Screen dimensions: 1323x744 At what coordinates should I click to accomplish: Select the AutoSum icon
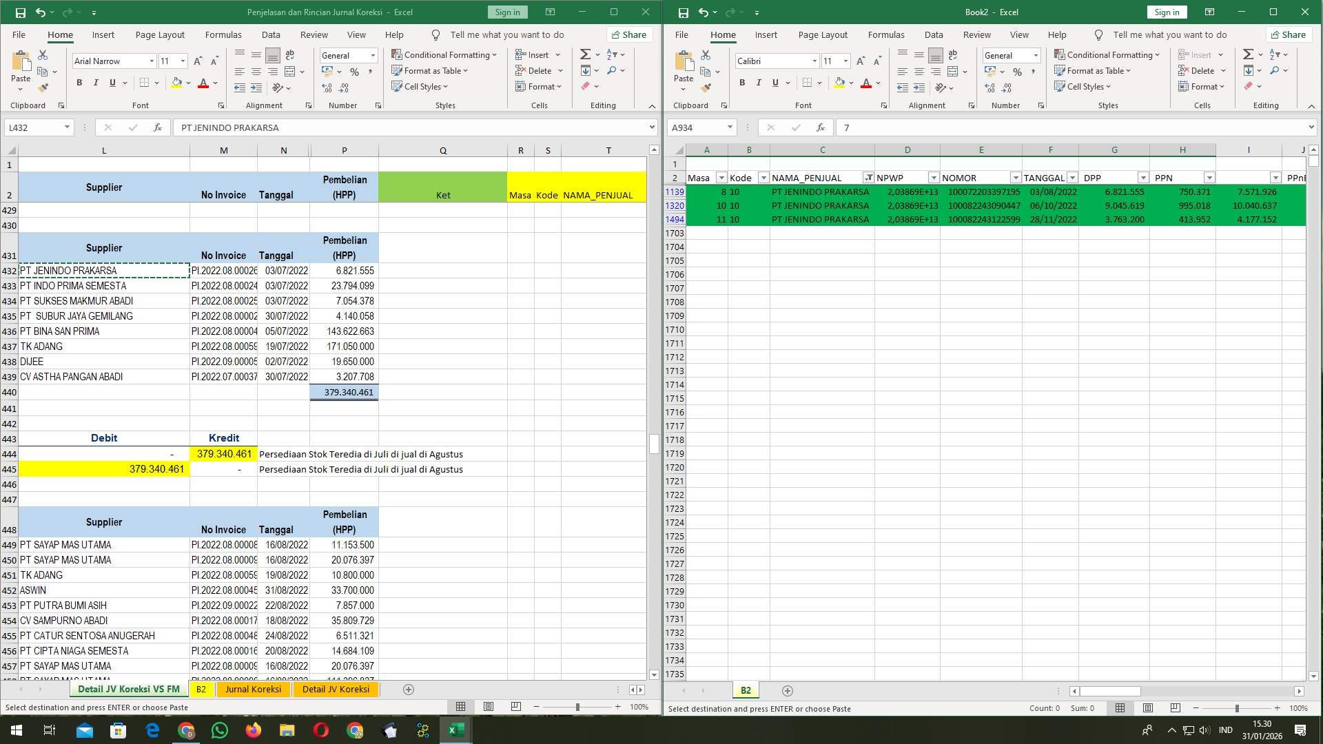[x=584, y=54]
